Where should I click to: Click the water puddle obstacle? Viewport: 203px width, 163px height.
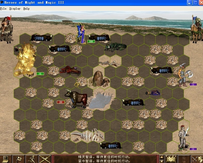tap(100, 101)
